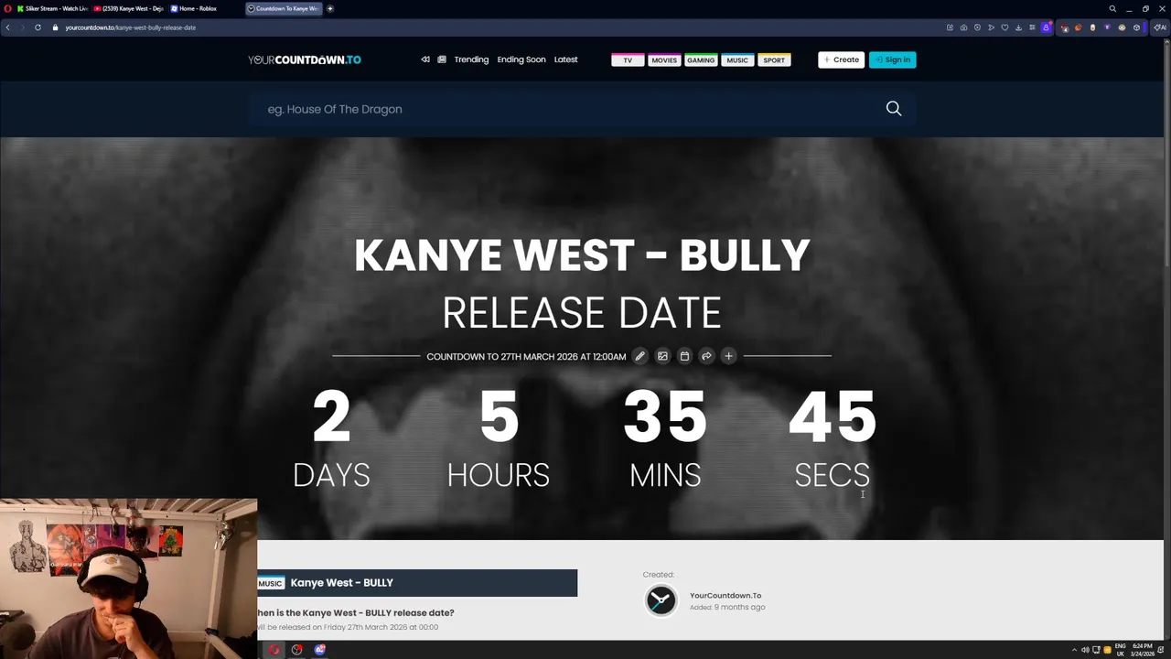Reload the current page
The image size is (1171, 659).
[x=38, y=27]
